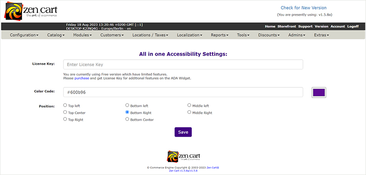Open Account in the top bar
Viewport: 366px width, 175px height.
tap(338, 27)
